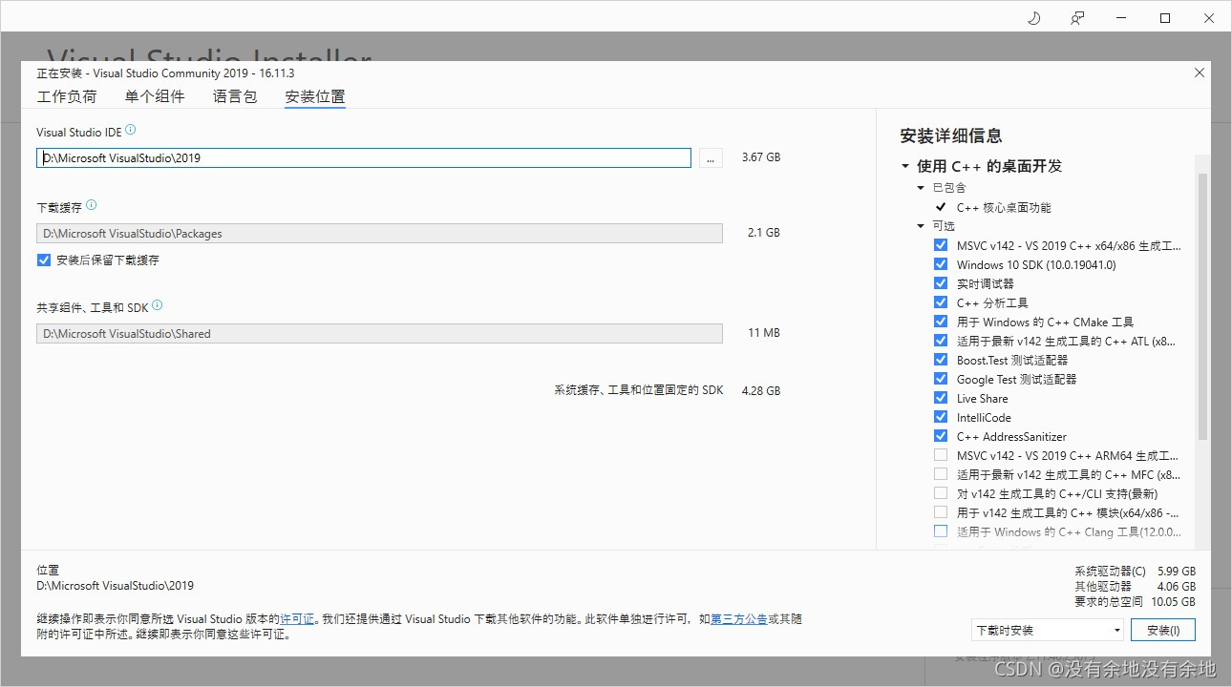Click the 2.1 GB cache size value

(764, 233)
